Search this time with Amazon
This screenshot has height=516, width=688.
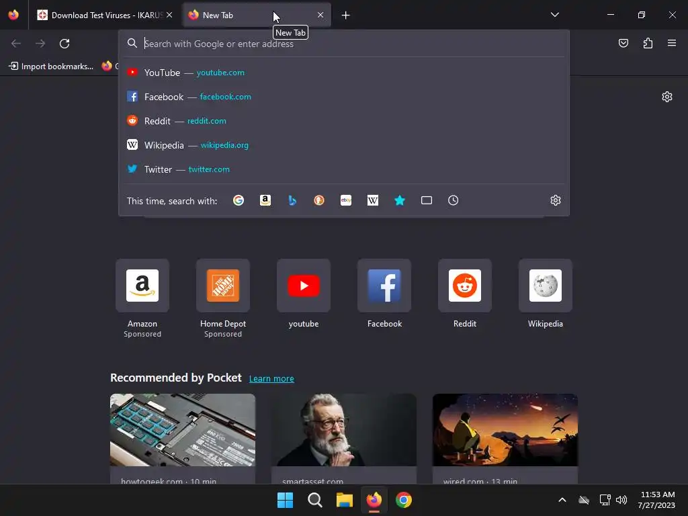(x=265, y=200)
